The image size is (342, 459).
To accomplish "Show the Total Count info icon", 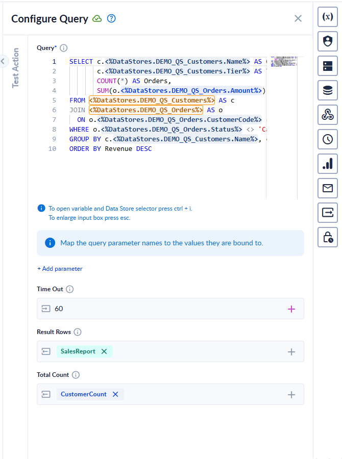I will pyautogui.click(x=76, y=375).
